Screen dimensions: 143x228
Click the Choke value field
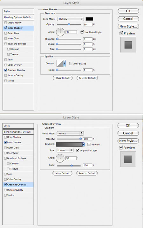point(88,44)
